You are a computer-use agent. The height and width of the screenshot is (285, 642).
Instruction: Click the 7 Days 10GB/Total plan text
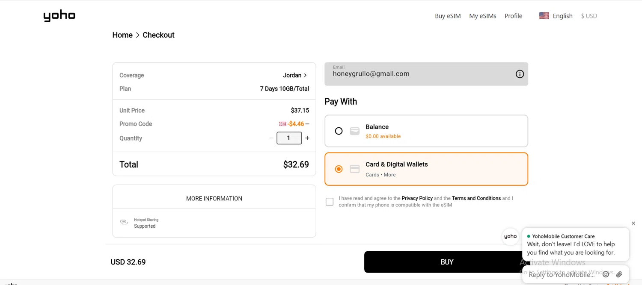pos(285,89)
